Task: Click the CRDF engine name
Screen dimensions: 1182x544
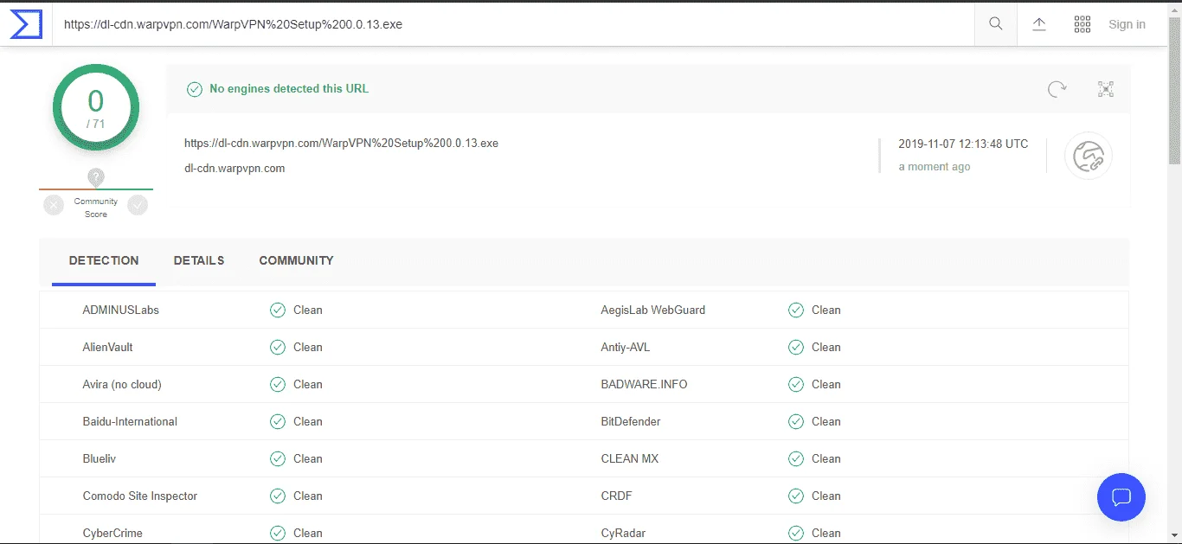Action: (x=617, y=496)
